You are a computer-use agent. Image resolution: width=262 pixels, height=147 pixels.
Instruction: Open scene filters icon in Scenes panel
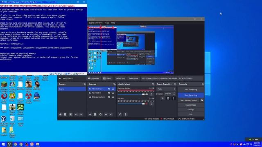tap(70, 114)
